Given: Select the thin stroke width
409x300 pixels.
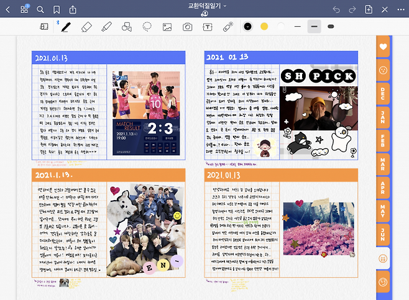Looking at the screenshot, I should point(297,27).
